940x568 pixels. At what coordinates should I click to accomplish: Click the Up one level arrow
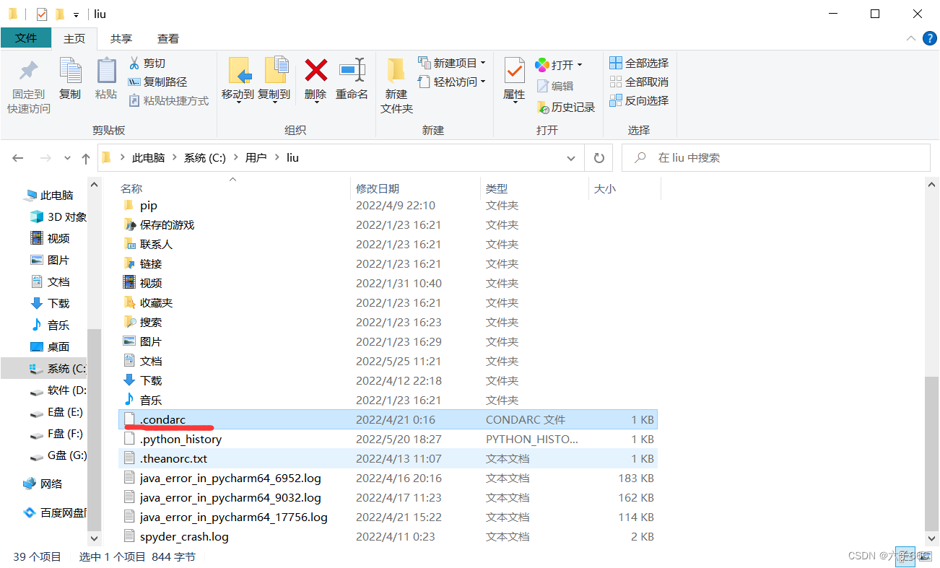(x=86, y=158)
